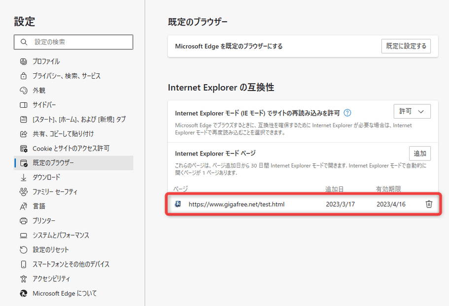
Task: Click the Microsoft Edge logo icon
Action: [x=24, y=293]
